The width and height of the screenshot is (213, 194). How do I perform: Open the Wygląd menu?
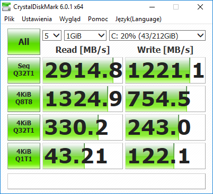pos(70,19)
